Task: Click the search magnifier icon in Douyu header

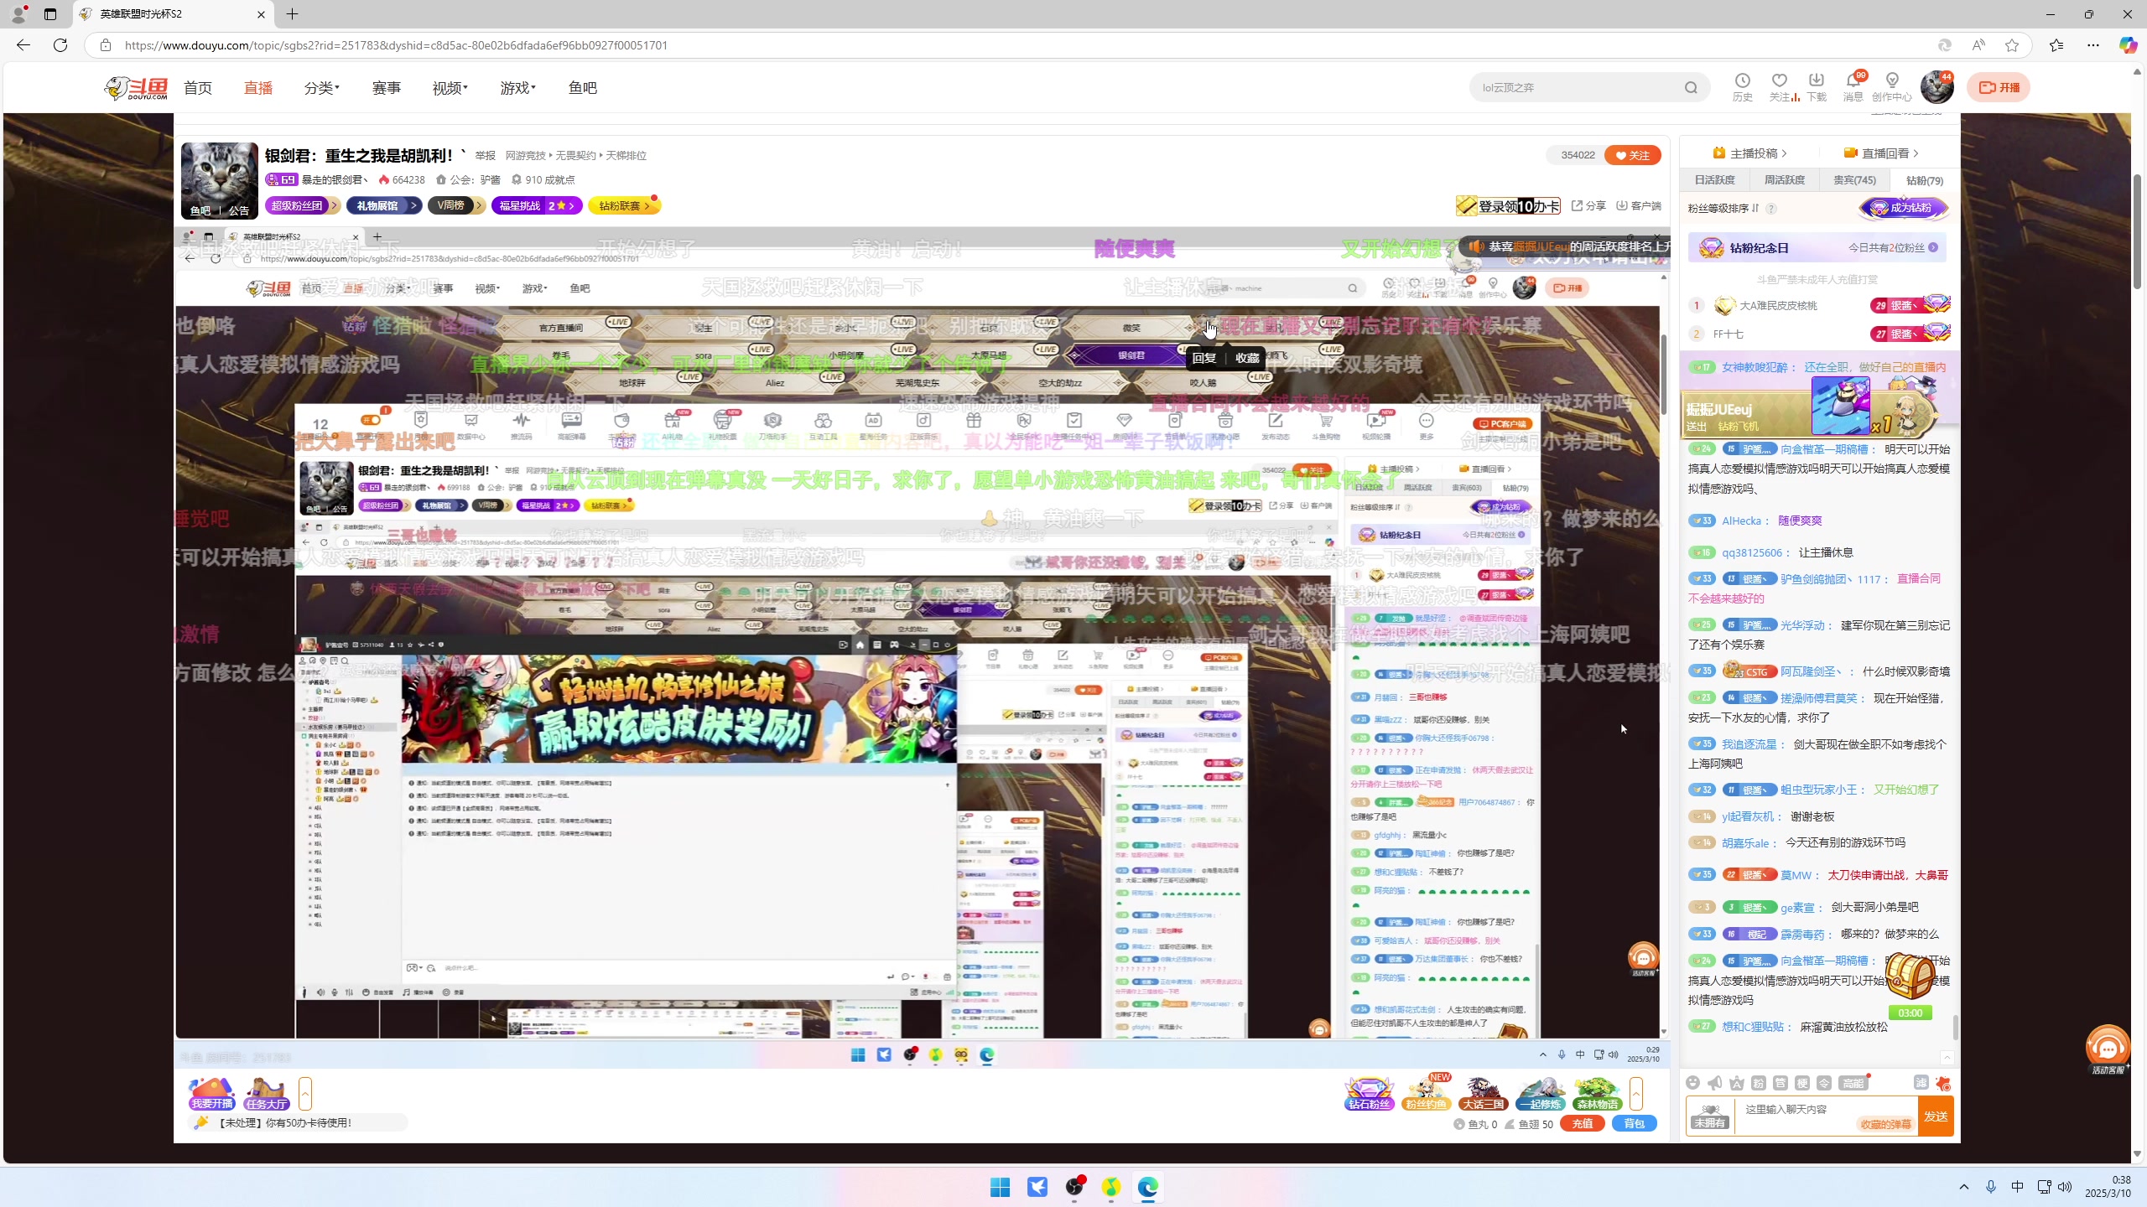Action: pyautogui.click(x=1691, y=87)
